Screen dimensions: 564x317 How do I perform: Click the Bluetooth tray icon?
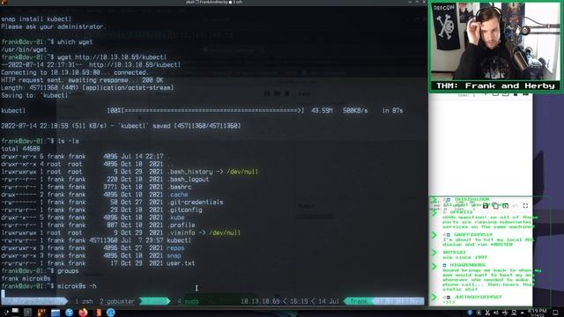pos(470,313)
